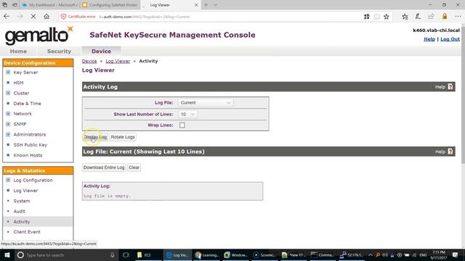Switch to the Security tab
465x261 pixels.
pos(59,51)
